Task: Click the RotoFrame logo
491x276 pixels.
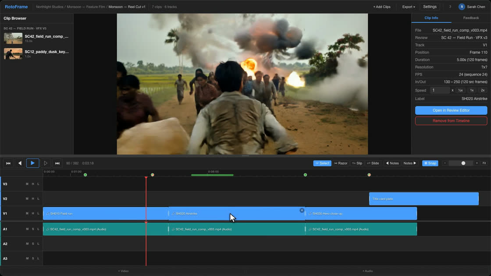Action: (x=16, y=7)
